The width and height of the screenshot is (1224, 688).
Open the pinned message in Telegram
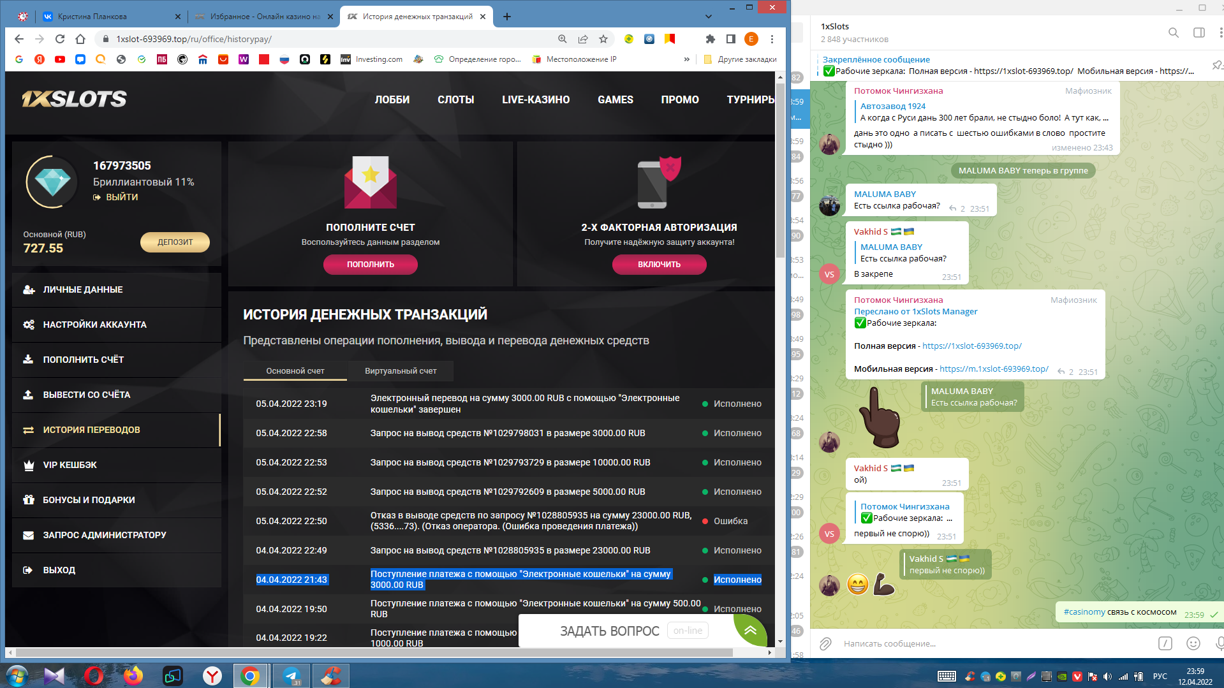click(x=1008, y=65)
